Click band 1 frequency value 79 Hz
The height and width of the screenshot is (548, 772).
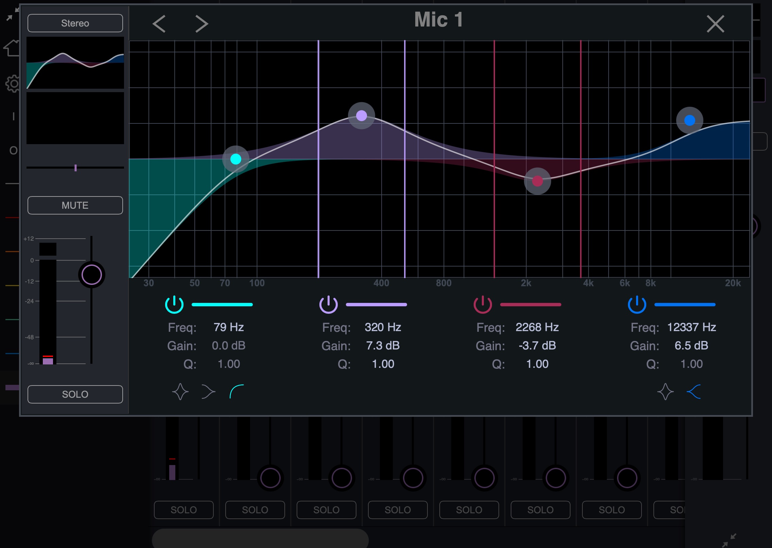click(x=229, y=327)
